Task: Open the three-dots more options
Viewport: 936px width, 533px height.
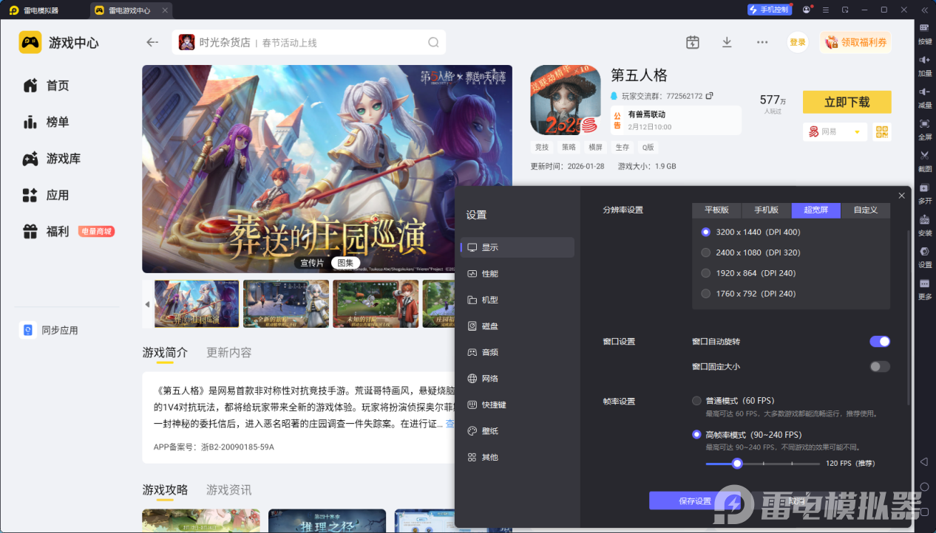Action: (x=762, y=42)
